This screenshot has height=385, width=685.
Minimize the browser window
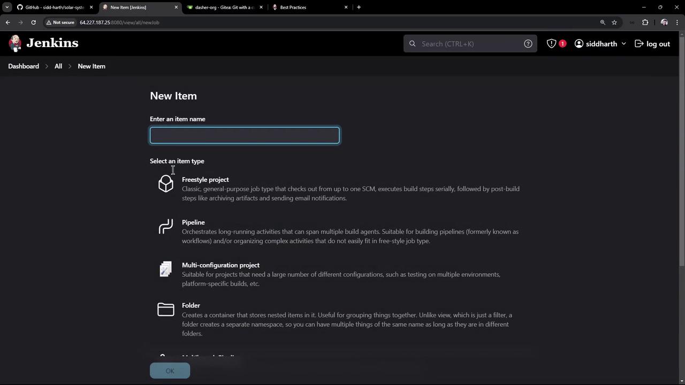point(644,7)
